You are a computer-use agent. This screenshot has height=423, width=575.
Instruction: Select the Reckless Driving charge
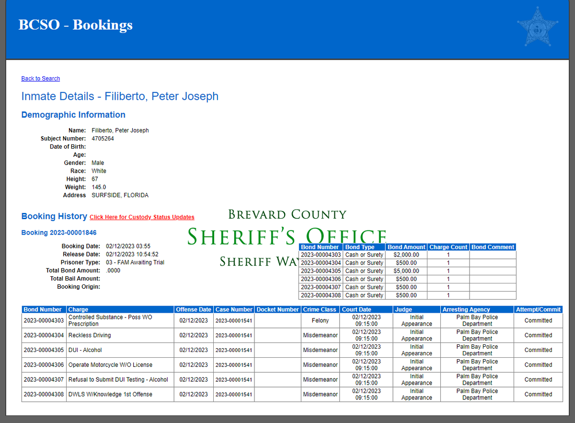tap(120, 335)
